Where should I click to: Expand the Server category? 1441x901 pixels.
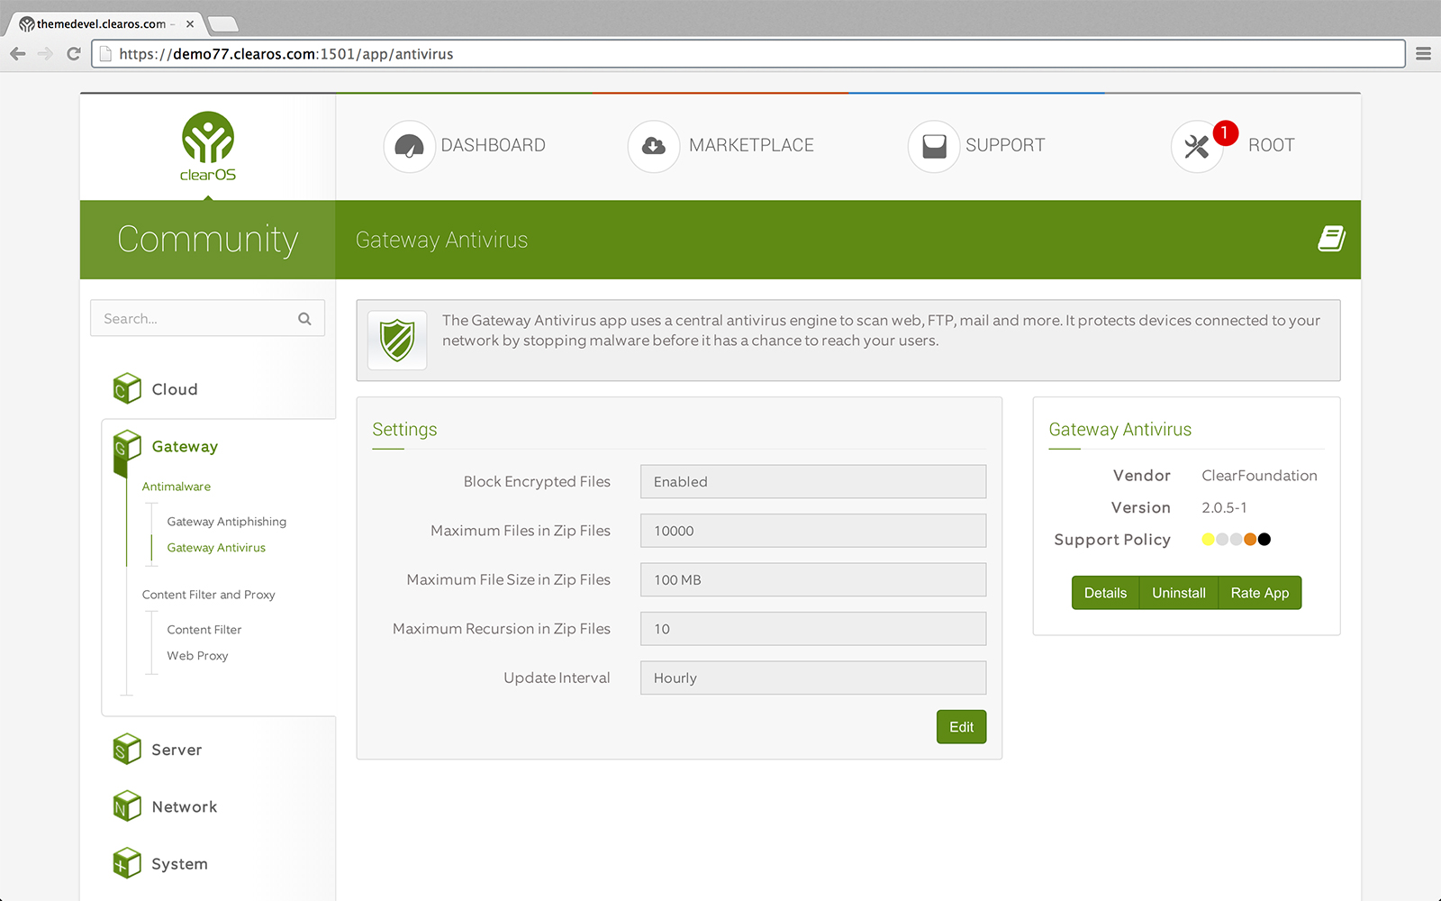point(177,750)
